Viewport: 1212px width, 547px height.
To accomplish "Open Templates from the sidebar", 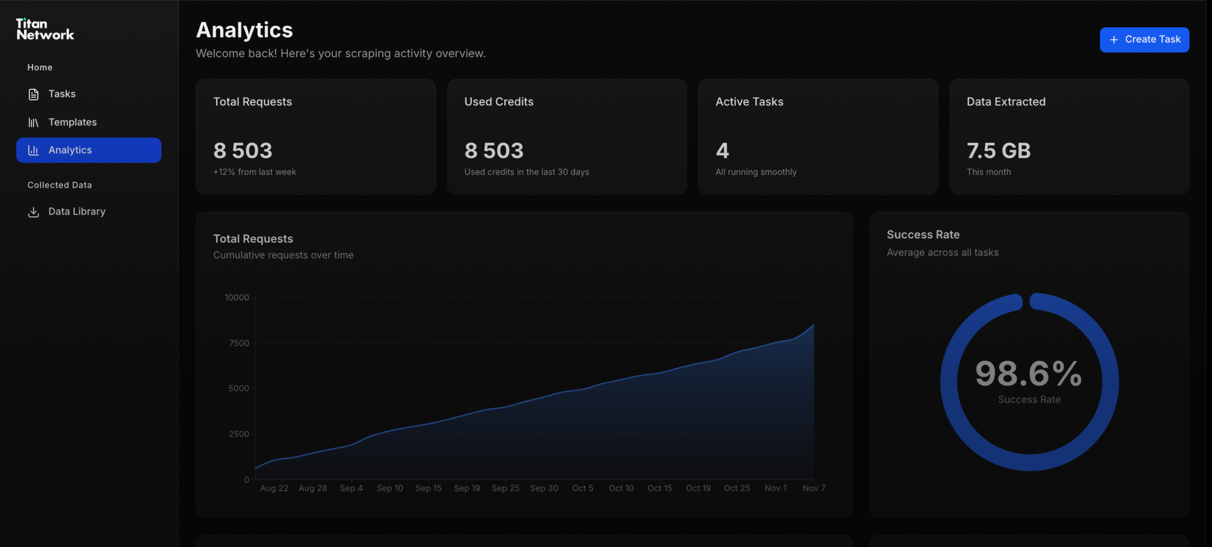I will (73, 122).
